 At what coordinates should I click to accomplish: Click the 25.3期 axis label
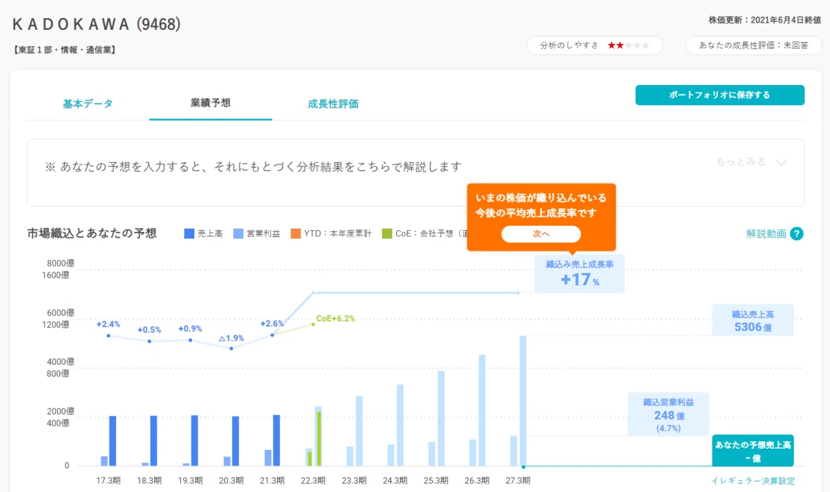(436, 481)
